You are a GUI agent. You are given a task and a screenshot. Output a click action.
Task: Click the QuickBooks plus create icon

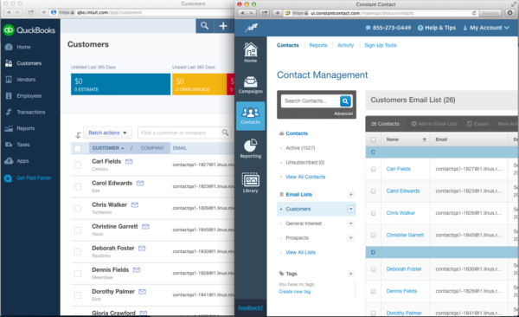coord(223,26)
